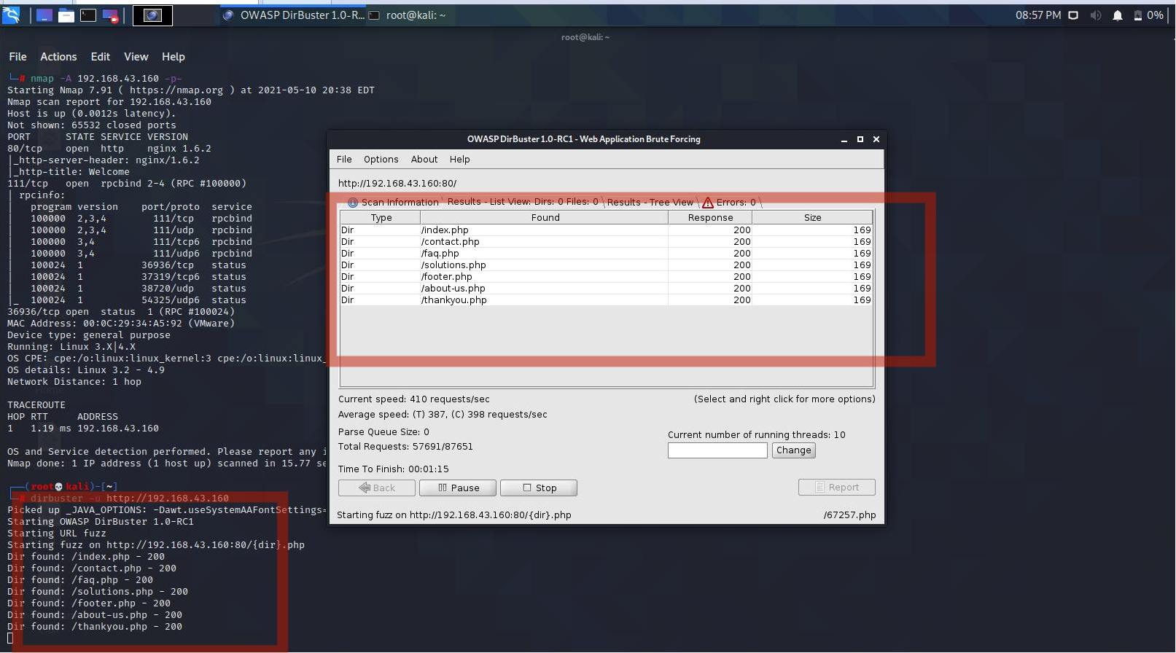The width and height of the screenshot is (1176, 653).
Task: Click the Time To Finish: 00:01:15 text
Action: click(x=394, y=469)
